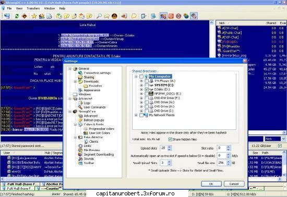This screenshot has width=287, height=197.
Task: Click the blue notepad toolbar icon
Action: (x=153, y=16)
